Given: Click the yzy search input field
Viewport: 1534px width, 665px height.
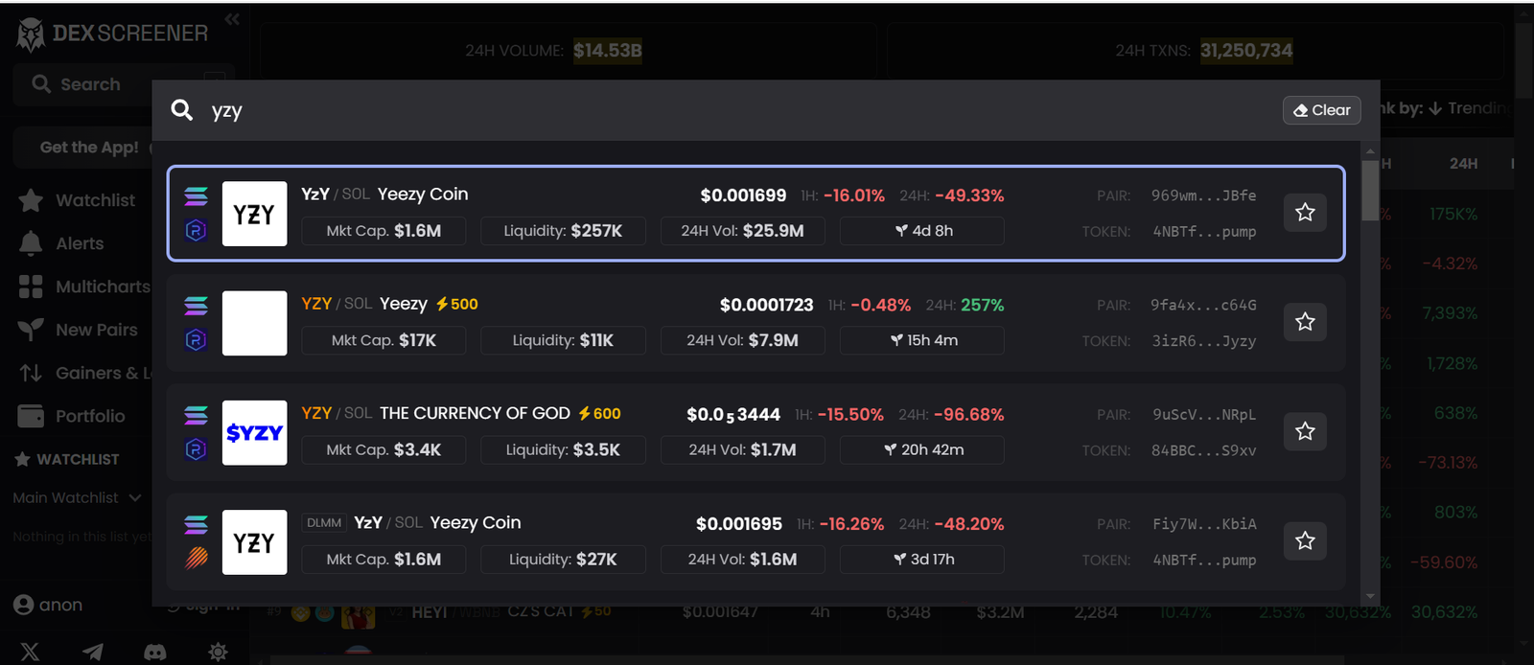Looking at the screenshot, I should pyautogui.click(x=738, y=110).
